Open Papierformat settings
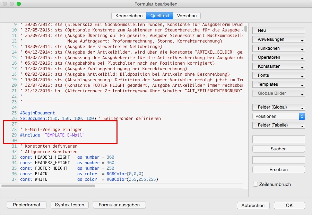 click(26, 205)
